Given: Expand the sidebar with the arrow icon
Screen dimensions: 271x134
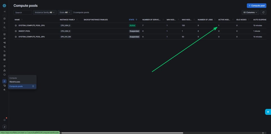Looking at the screenshot, I should [5, 12].
